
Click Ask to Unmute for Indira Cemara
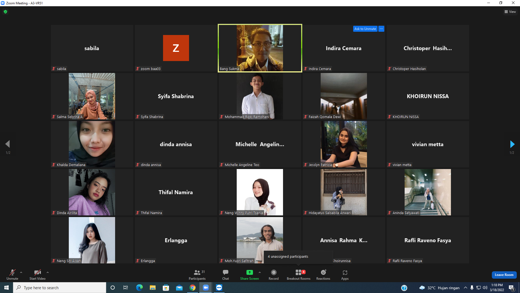365,29
